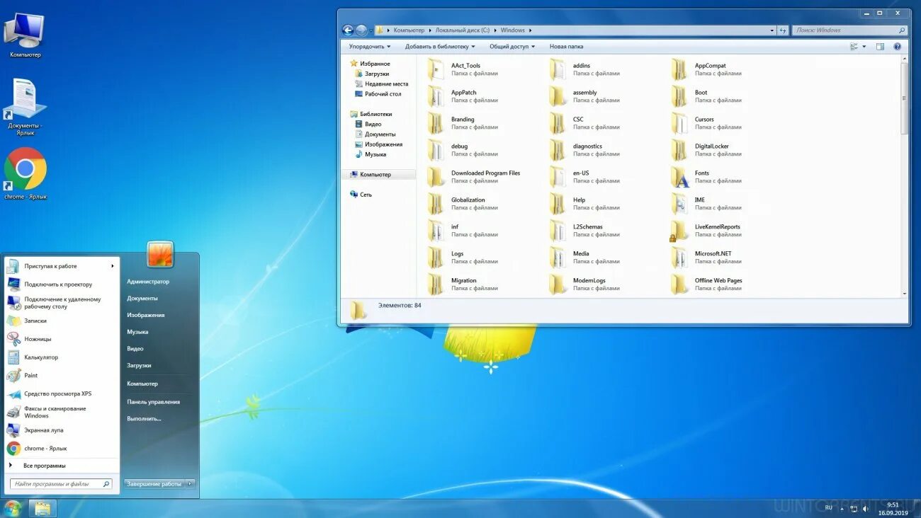Open Загрузки in Start menu right pane
Screen dimensions: 921x518
[139, 366]
